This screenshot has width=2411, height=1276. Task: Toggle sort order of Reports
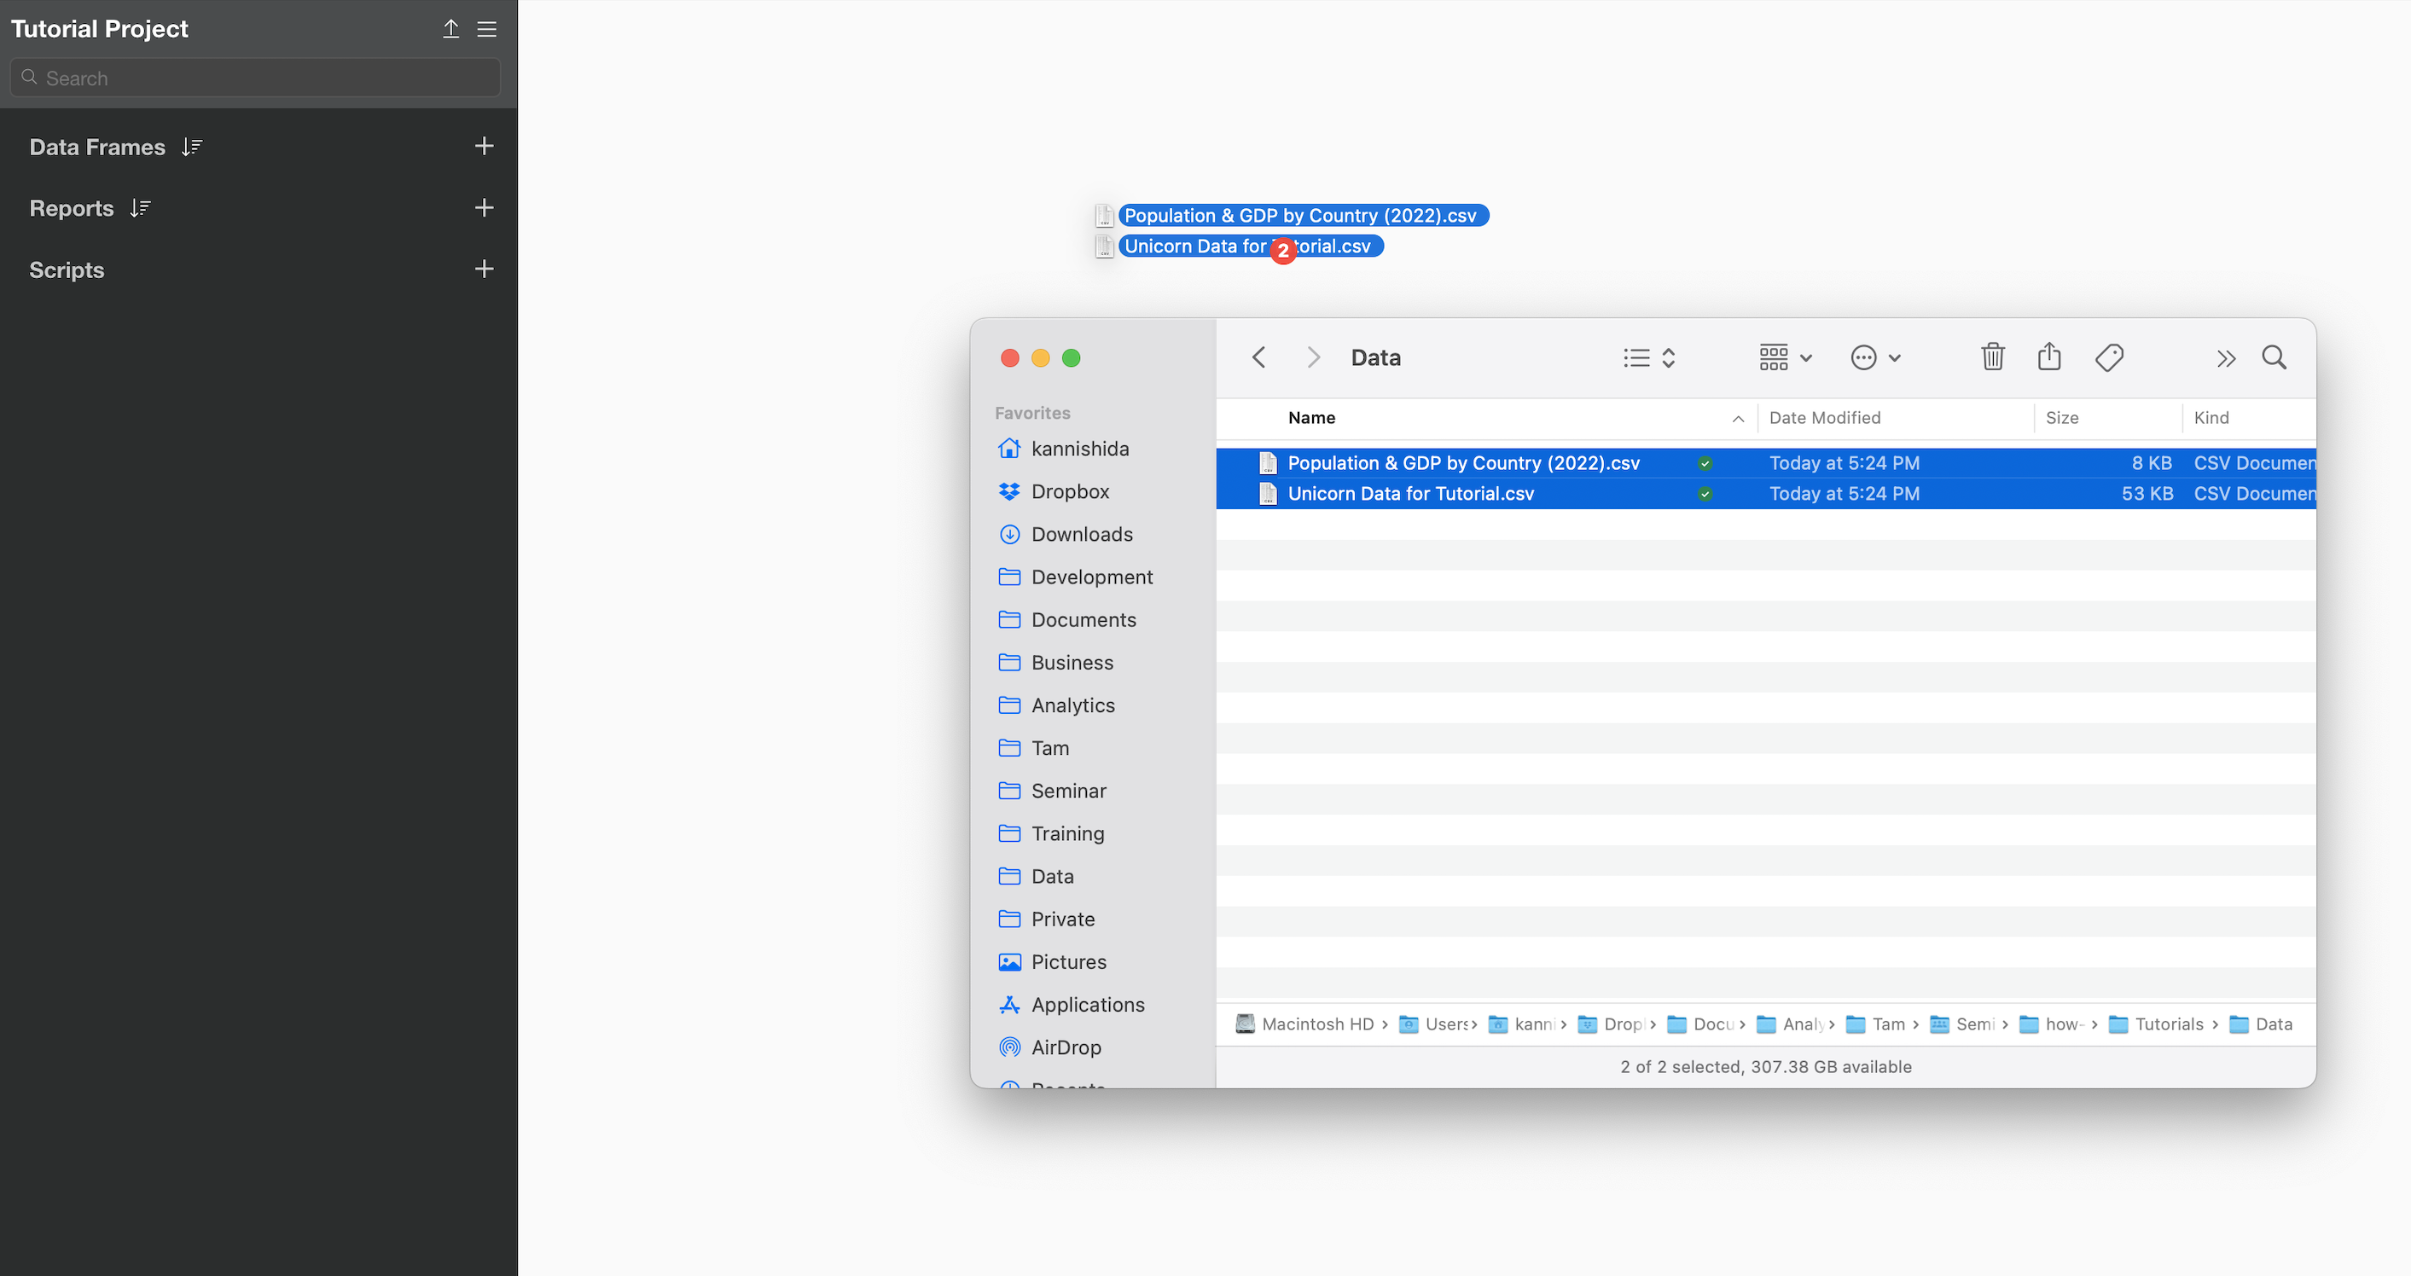[141, 207]
